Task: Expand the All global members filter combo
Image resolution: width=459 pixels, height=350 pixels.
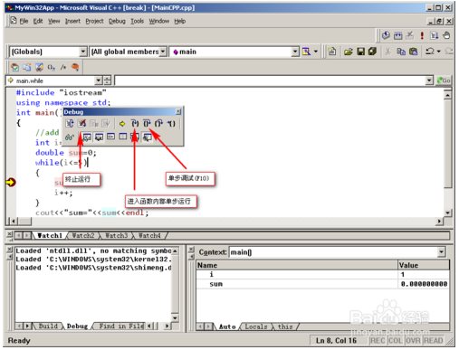Action: pos(163,52)
